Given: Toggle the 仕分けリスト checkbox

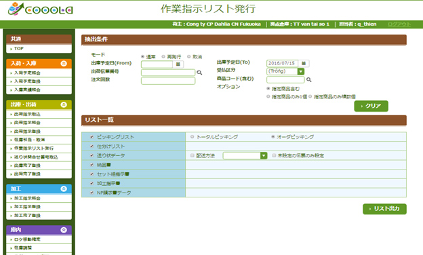Looking at the screenshot, I should [x=92, y=146].
